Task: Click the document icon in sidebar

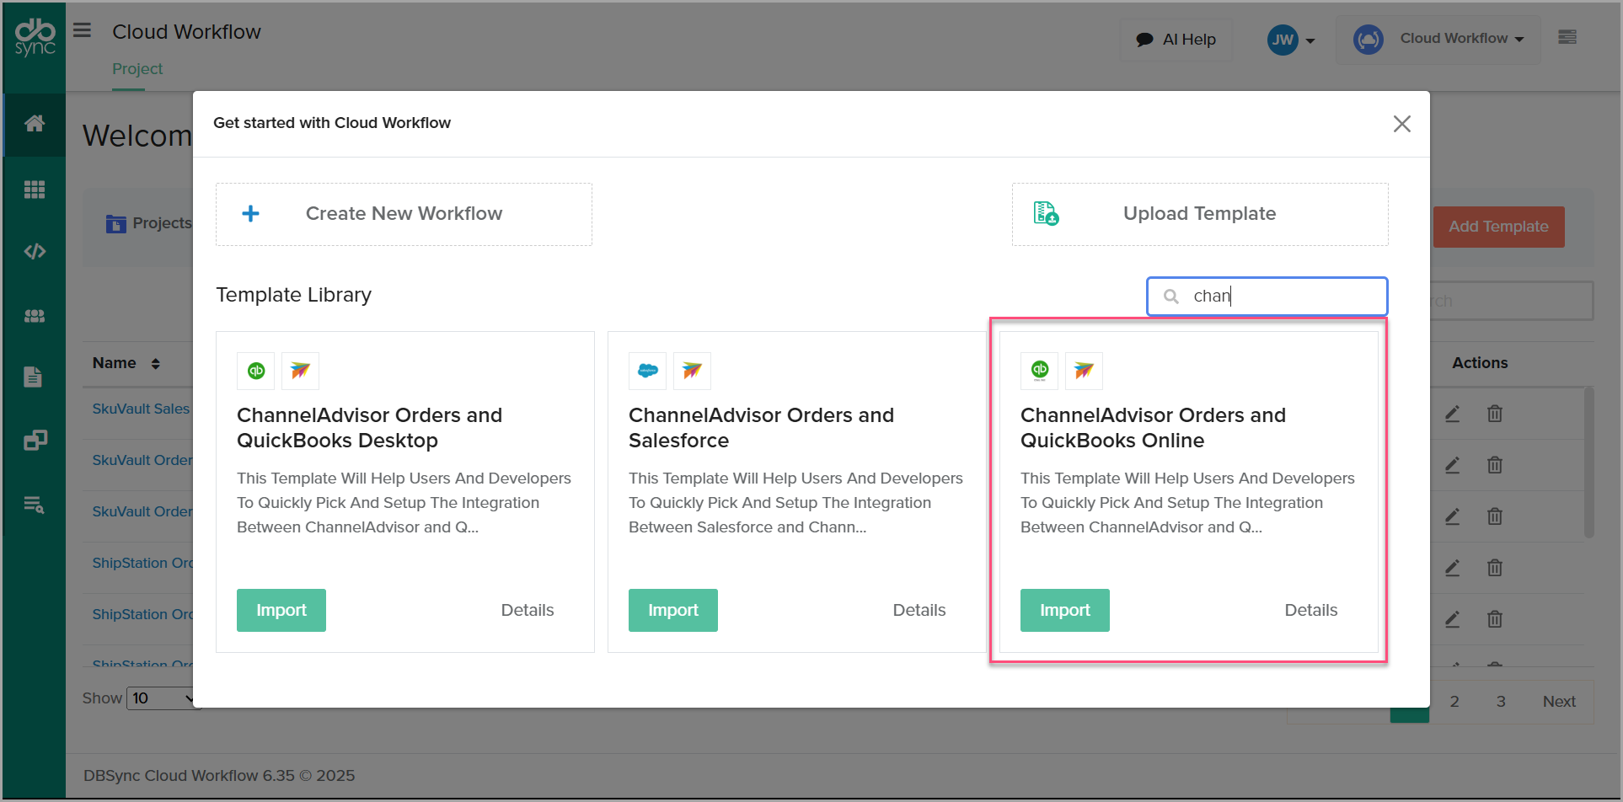Action: pos(33,377)
